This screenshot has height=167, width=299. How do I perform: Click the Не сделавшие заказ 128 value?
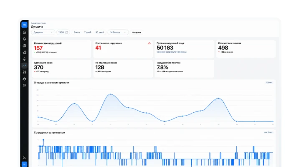(x=100, y=67)
